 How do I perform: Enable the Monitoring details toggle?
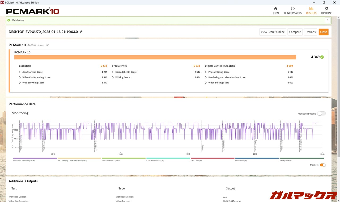click(x=321, y=113)
